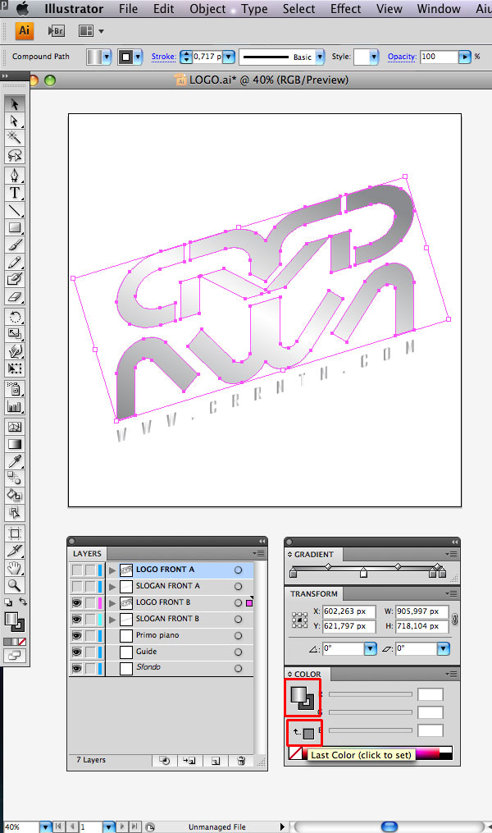
Task: Select the Type tool
Action: 14,193
